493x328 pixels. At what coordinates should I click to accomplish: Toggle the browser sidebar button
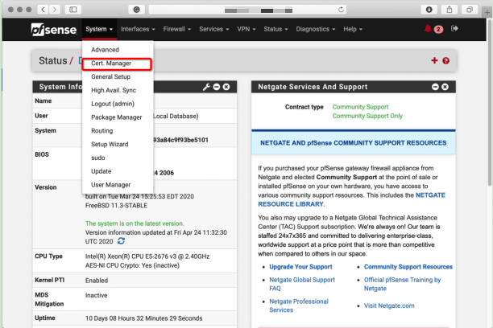73,10
